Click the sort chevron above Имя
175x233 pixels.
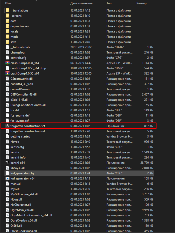[36, 1]
